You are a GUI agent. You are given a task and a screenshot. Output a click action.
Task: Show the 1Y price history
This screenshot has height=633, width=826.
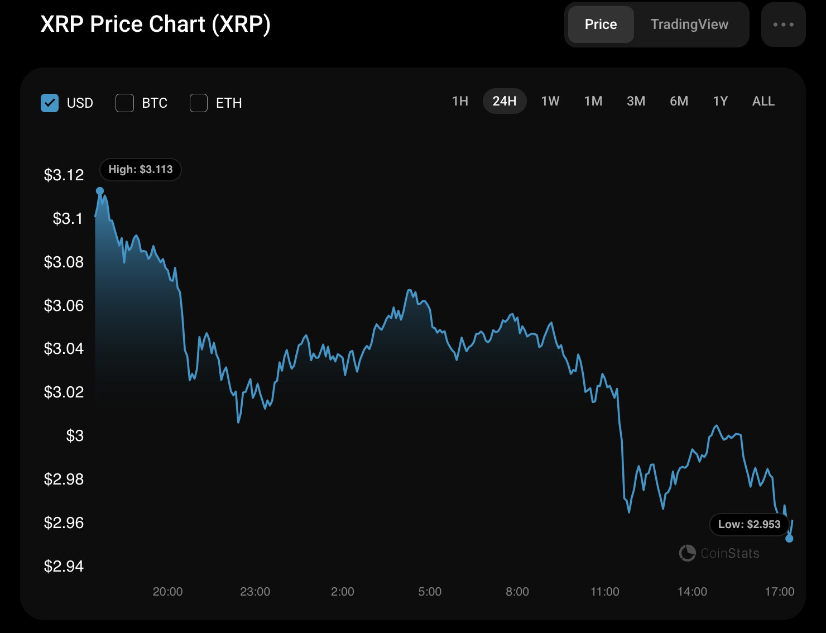(x=721, y=101)
